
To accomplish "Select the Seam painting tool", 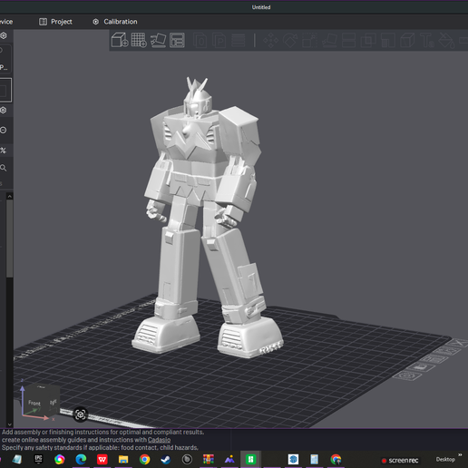I will point(407,40).
